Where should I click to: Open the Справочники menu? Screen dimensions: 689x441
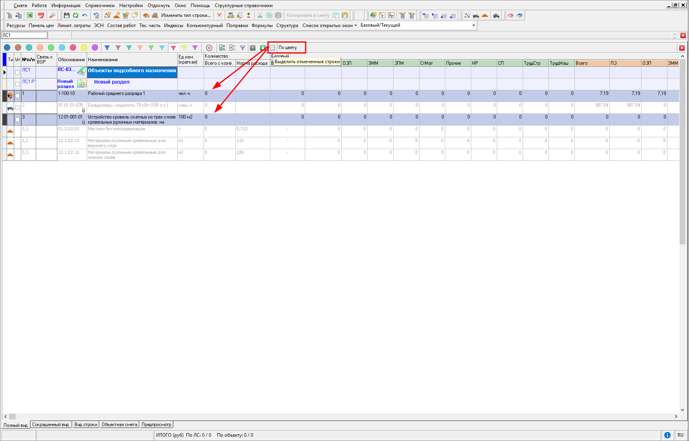[100, 5]
